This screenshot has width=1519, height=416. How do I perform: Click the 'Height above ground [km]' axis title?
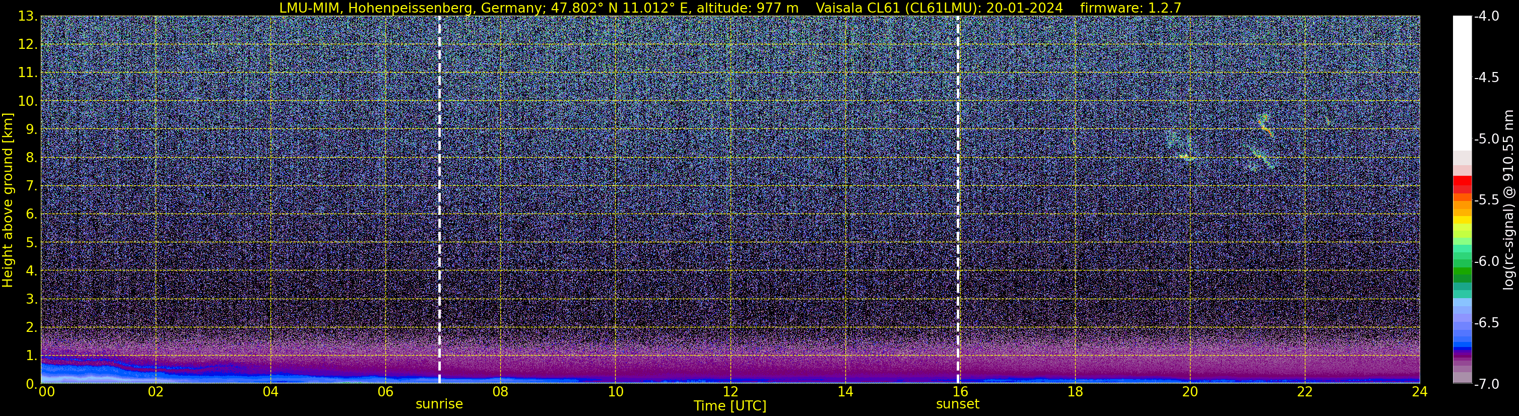[x=8, y=200]
